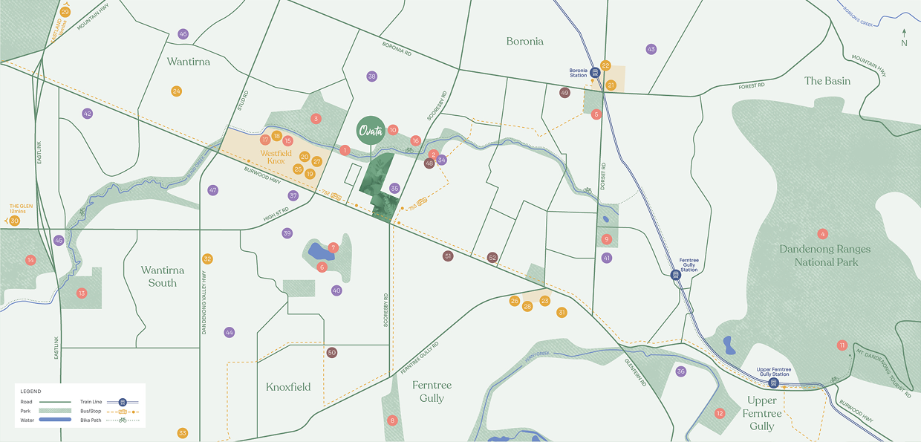
Task: Click the Ovata site logo marker
Action: 370,130
